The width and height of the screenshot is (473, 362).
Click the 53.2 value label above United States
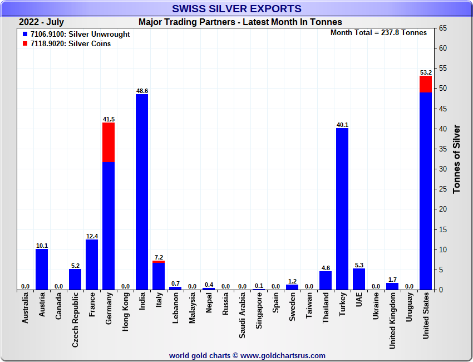[x=426, y=72]
